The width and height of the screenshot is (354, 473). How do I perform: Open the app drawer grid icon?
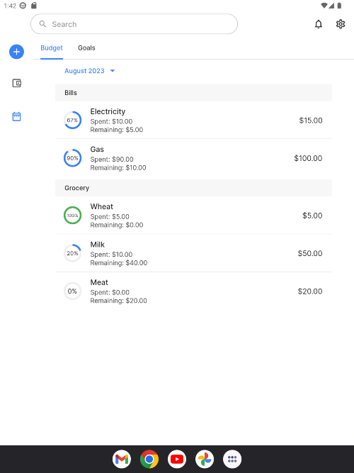(x=232, y=459)
